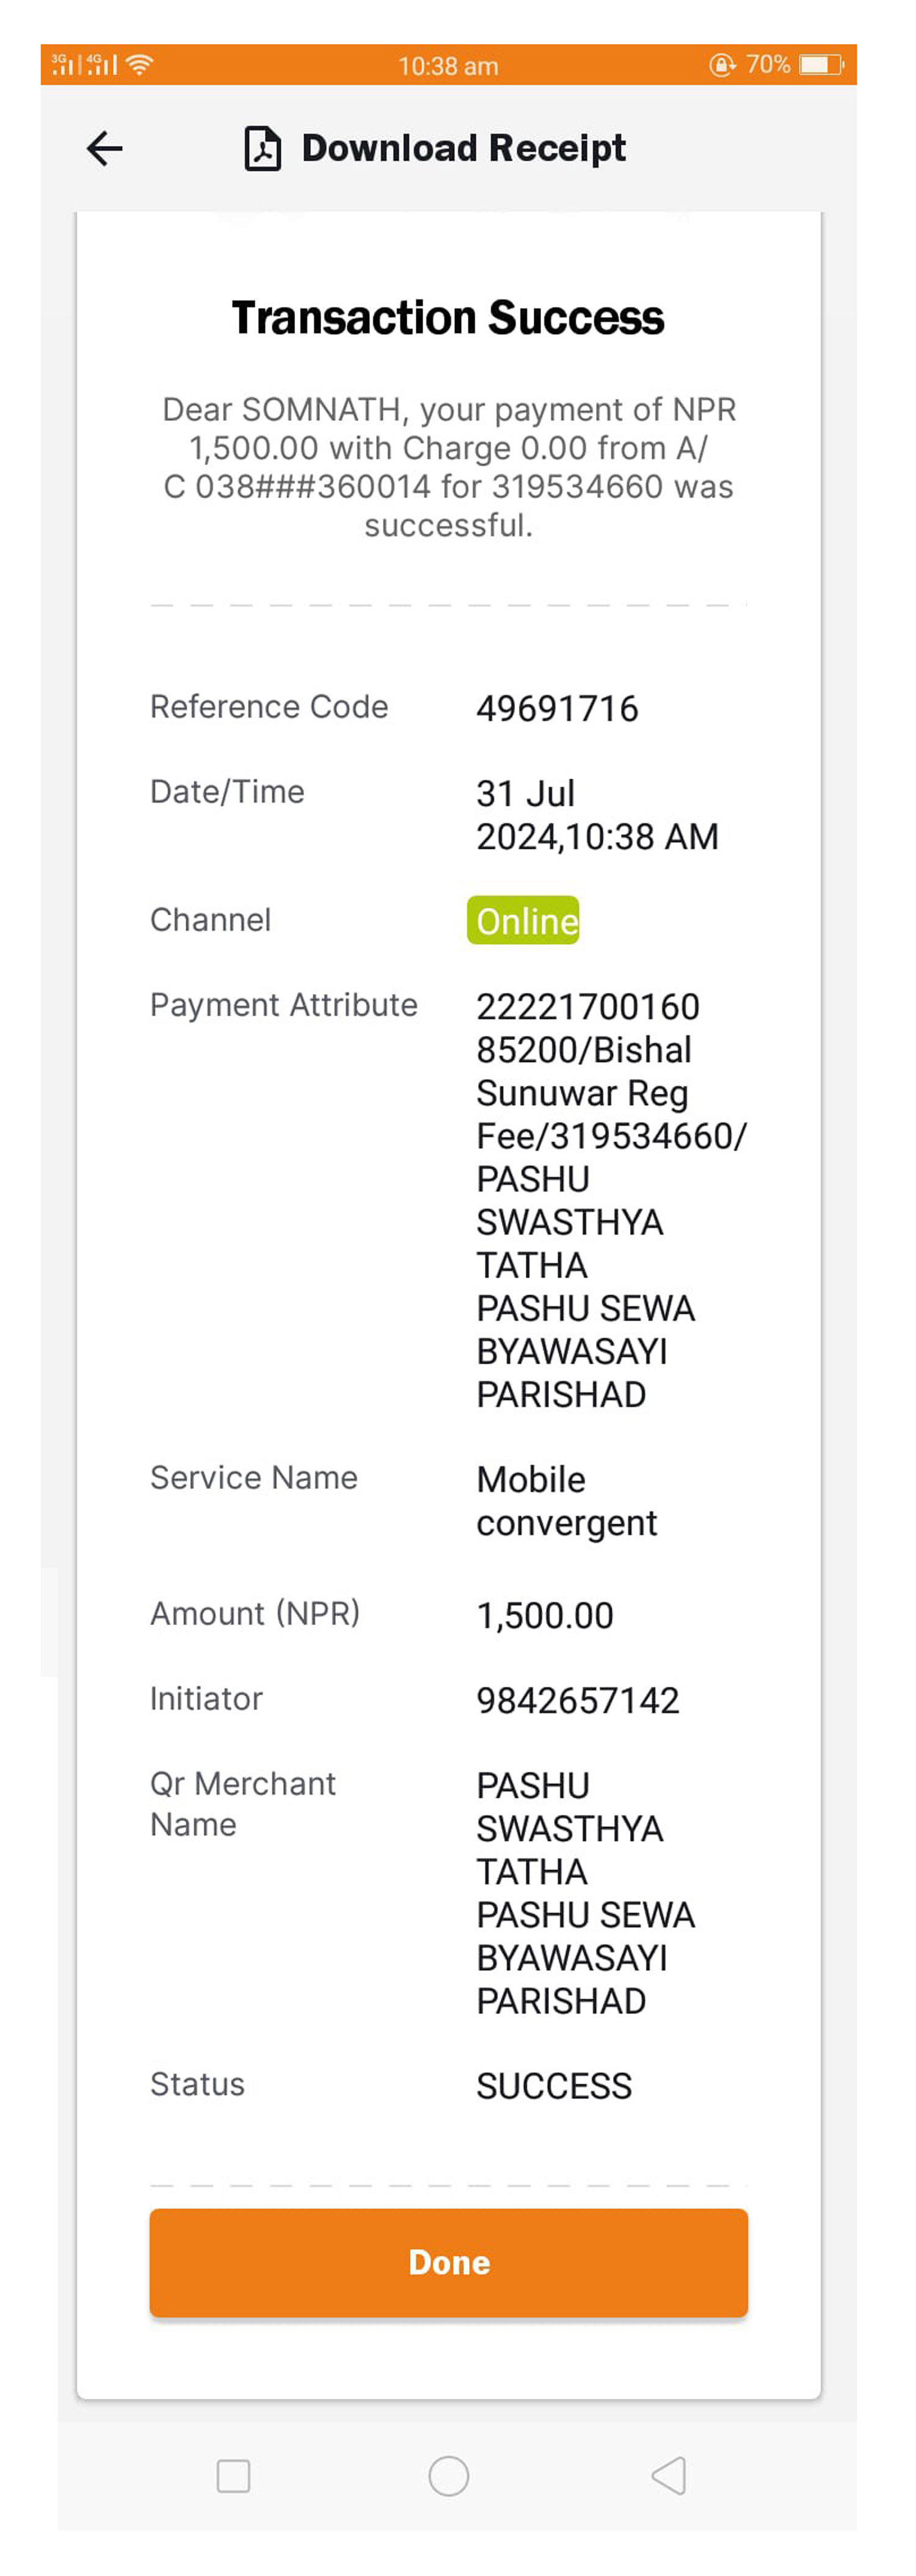Image resolution: width=916 pixels, height=2576 pixels.
Task: Tap the battery indicator icon
Action: point(821,65)
